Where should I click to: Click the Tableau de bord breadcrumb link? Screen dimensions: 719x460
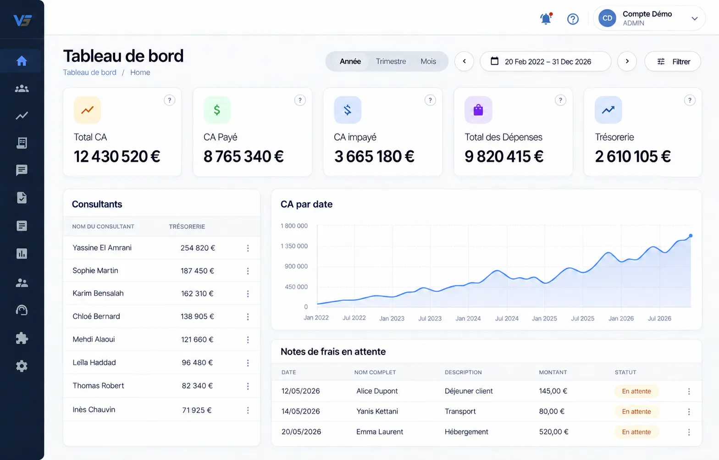[89, 72]
